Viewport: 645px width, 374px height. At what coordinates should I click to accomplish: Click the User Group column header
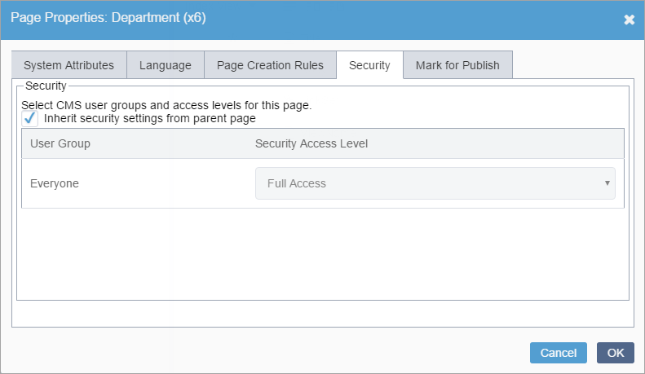(x=60, y=143)
